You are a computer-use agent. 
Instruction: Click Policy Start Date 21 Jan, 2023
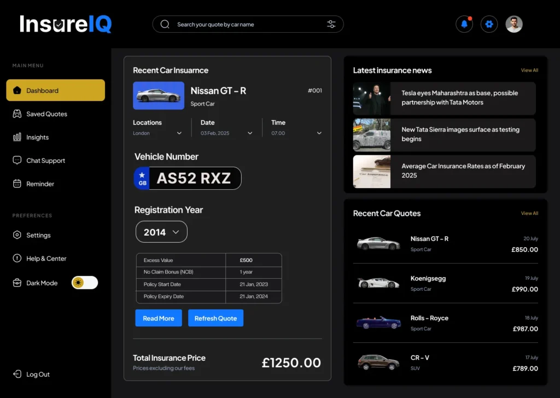(254, 284)
